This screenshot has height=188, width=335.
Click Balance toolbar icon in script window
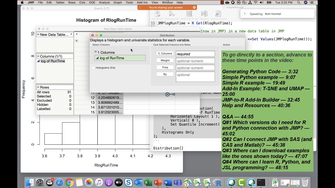point(204,14)
